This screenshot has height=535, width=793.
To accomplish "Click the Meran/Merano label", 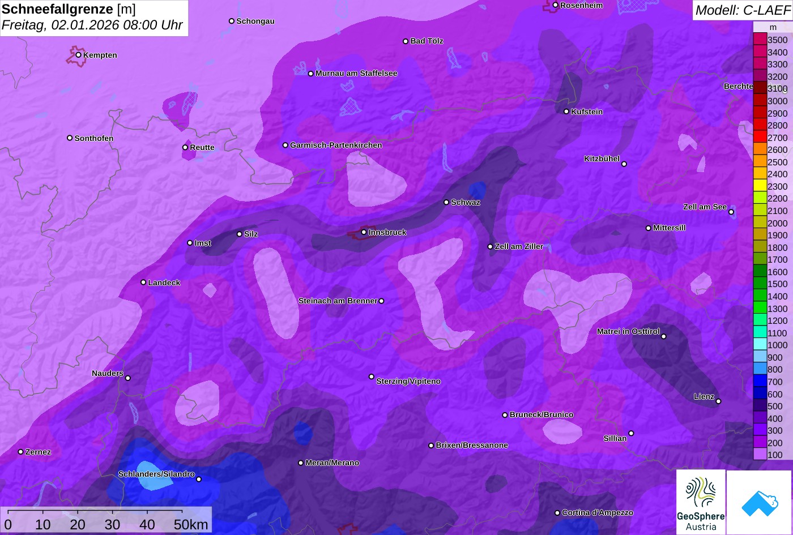I will tap(332, 463).
